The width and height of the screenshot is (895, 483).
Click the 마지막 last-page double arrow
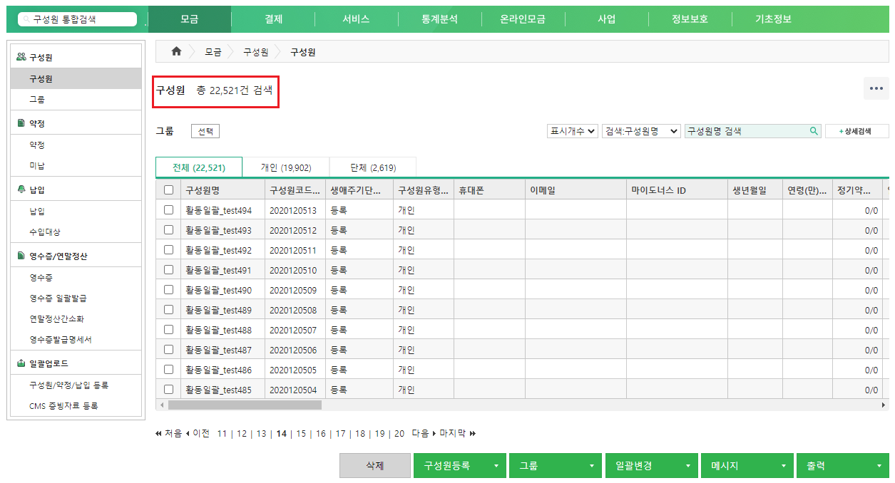(473, 433)
